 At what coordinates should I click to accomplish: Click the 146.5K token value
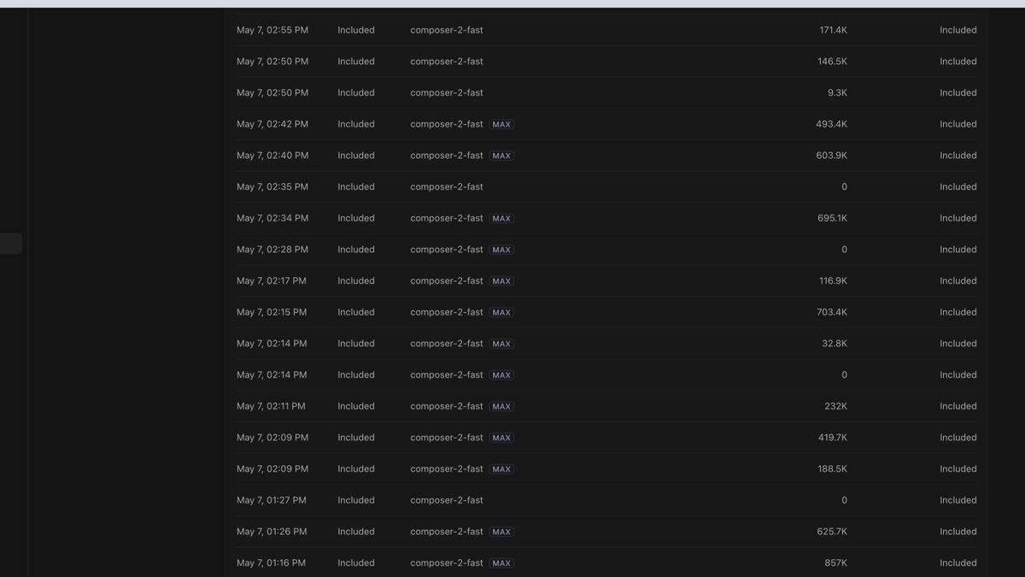832,62
